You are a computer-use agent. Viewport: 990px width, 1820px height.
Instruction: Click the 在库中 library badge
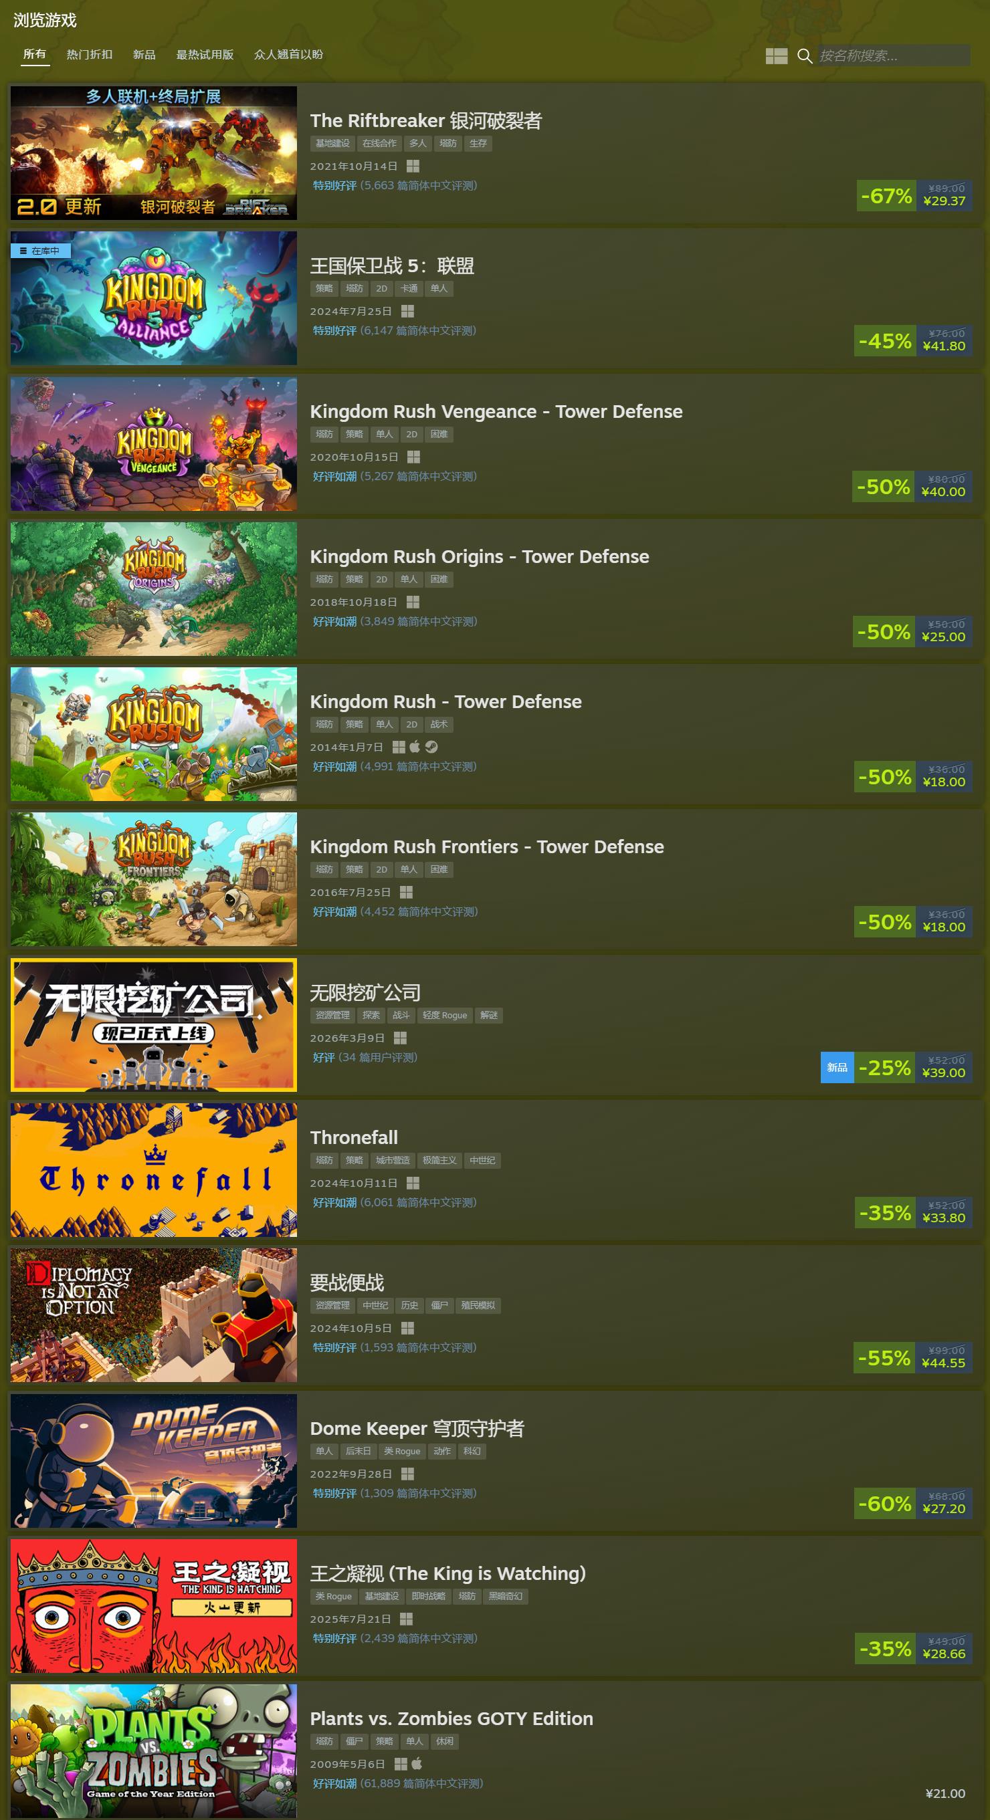(40, 251)
